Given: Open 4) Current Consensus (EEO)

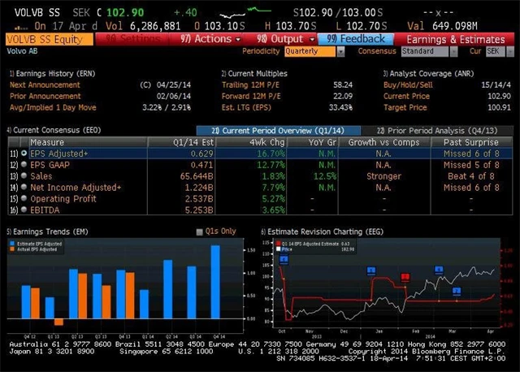Looking at the screenshot, I should coord(54,130).
